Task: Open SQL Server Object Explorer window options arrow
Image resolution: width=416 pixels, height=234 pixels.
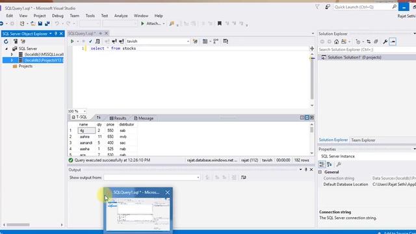Action: point(51,34)
